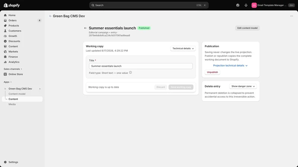The width and height of the screenshot is (298, 167).
Task: Click the Unpublish button
Action: [x=212, y=72]
